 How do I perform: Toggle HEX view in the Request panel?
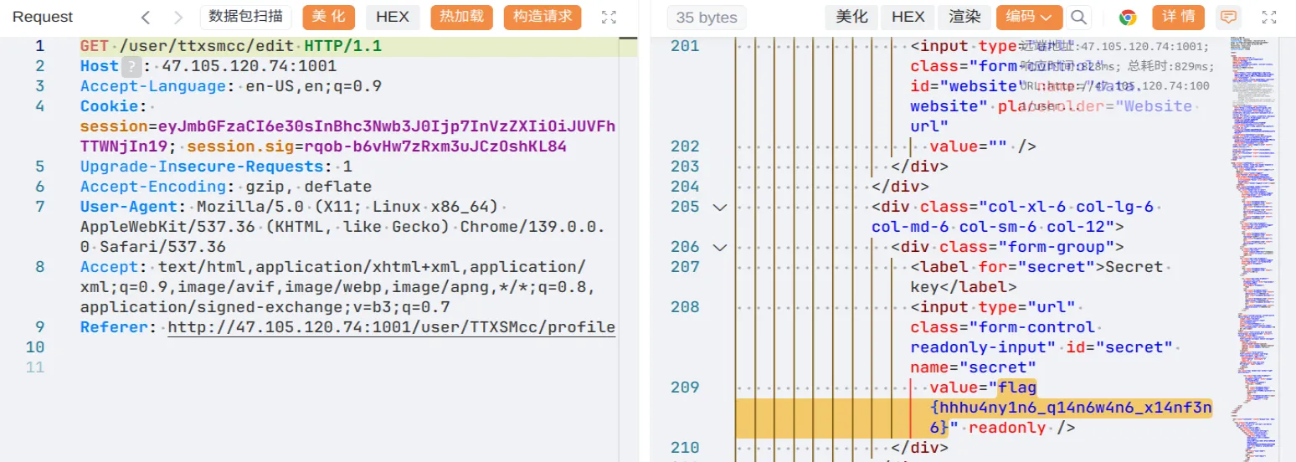pyautogui.click(x=393, y=17)
